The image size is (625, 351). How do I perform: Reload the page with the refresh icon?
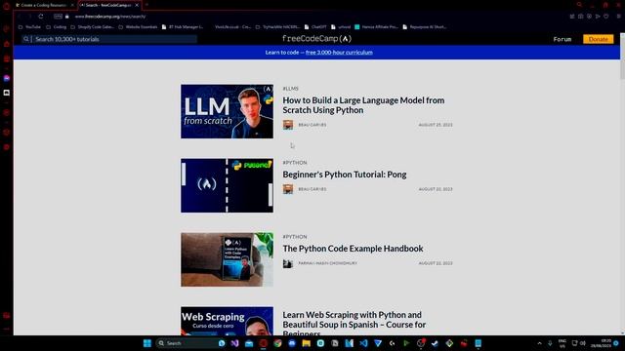click(41, 17)
